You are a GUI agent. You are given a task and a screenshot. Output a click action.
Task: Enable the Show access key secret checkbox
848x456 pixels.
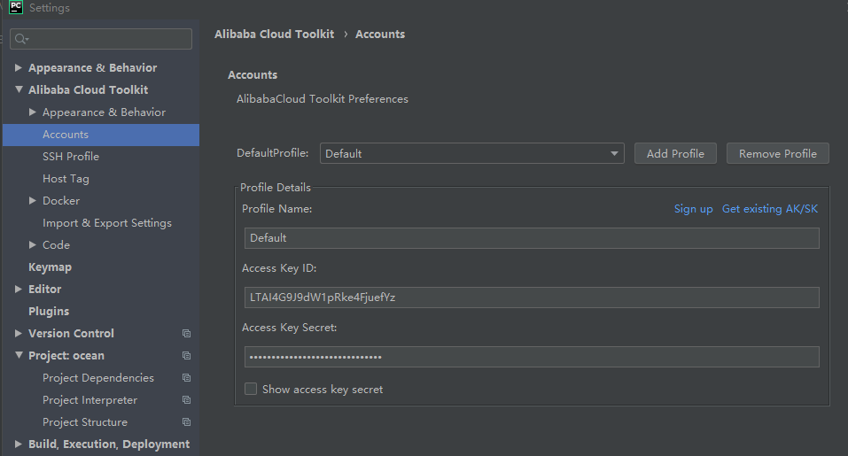251,389
